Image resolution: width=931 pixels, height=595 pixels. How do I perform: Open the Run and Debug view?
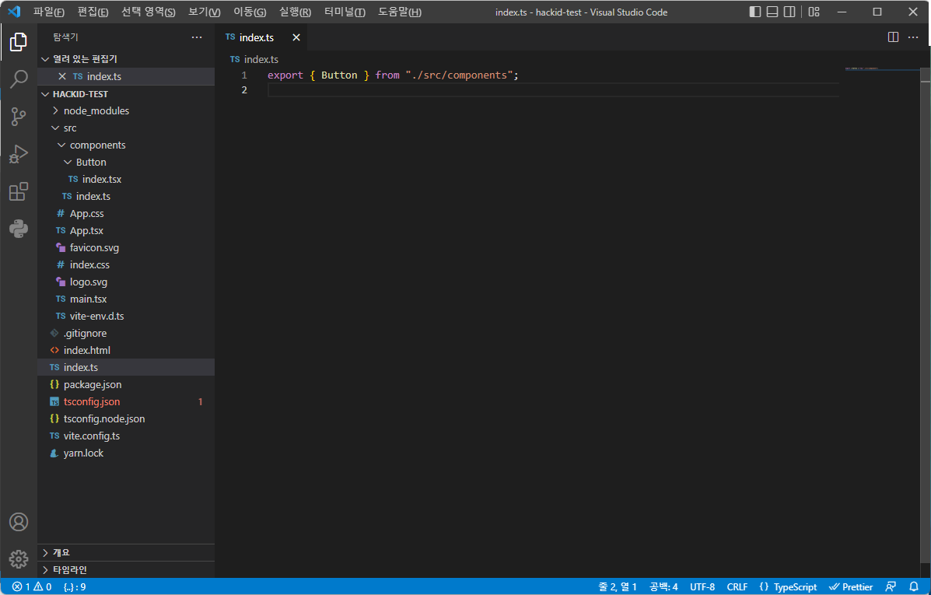[x=19, y=154]
